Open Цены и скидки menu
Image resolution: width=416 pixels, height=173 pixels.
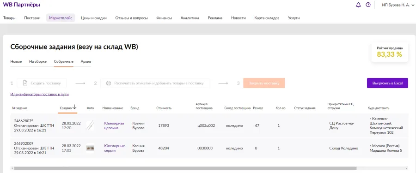pos(94,18)
